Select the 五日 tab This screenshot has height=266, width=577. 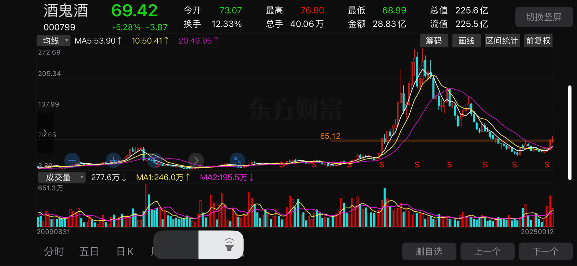[89, 251]
